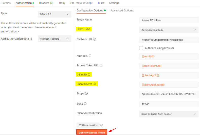Click info icon beside Auth URL

(x=90, y=56)
